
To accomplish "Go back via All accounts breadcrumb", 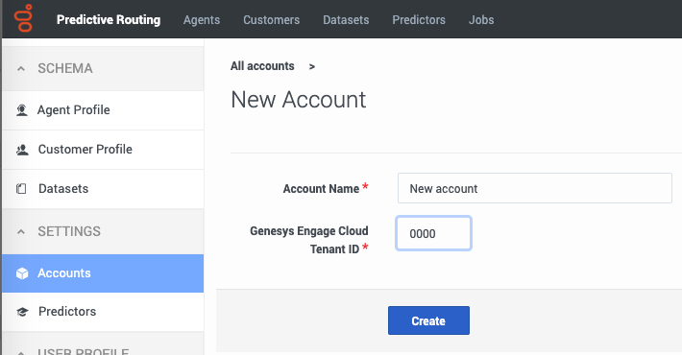I will (x=262, y=66).
